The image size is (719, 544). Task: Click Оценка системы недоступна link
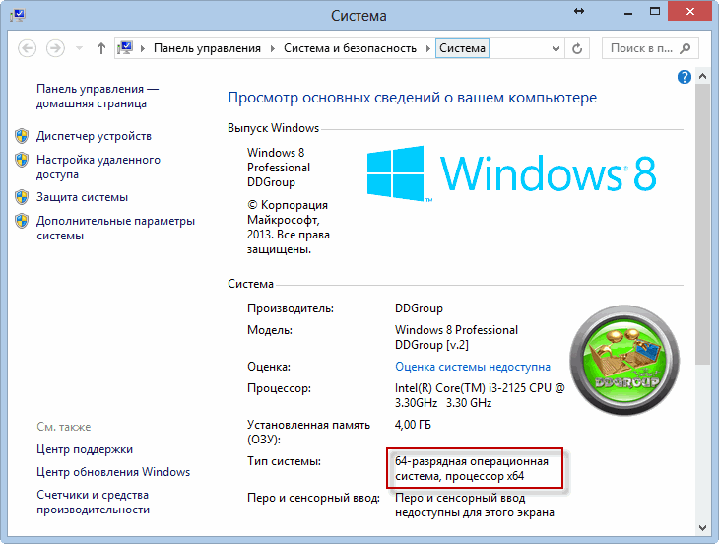[x=473, y=367]
